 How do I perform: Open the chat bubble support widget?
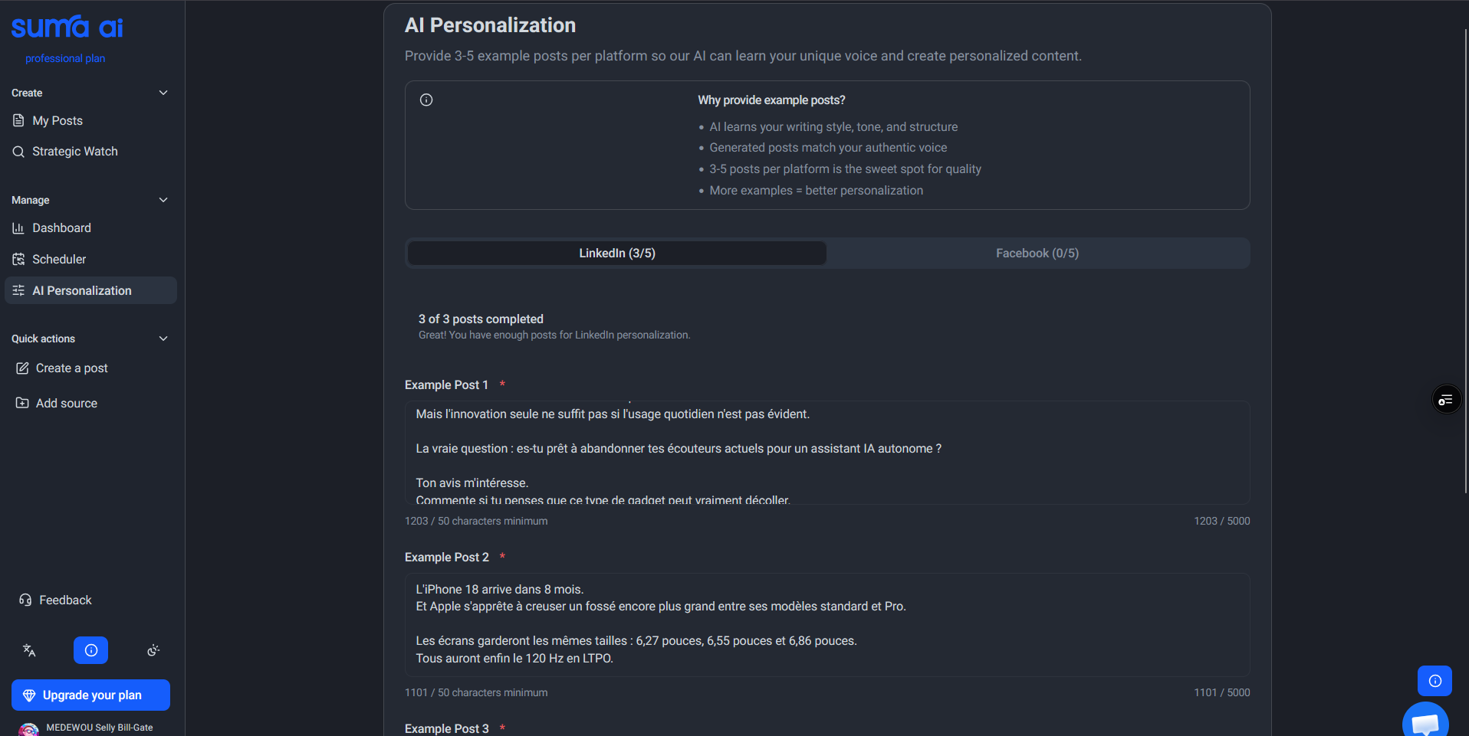(1425, 722)
